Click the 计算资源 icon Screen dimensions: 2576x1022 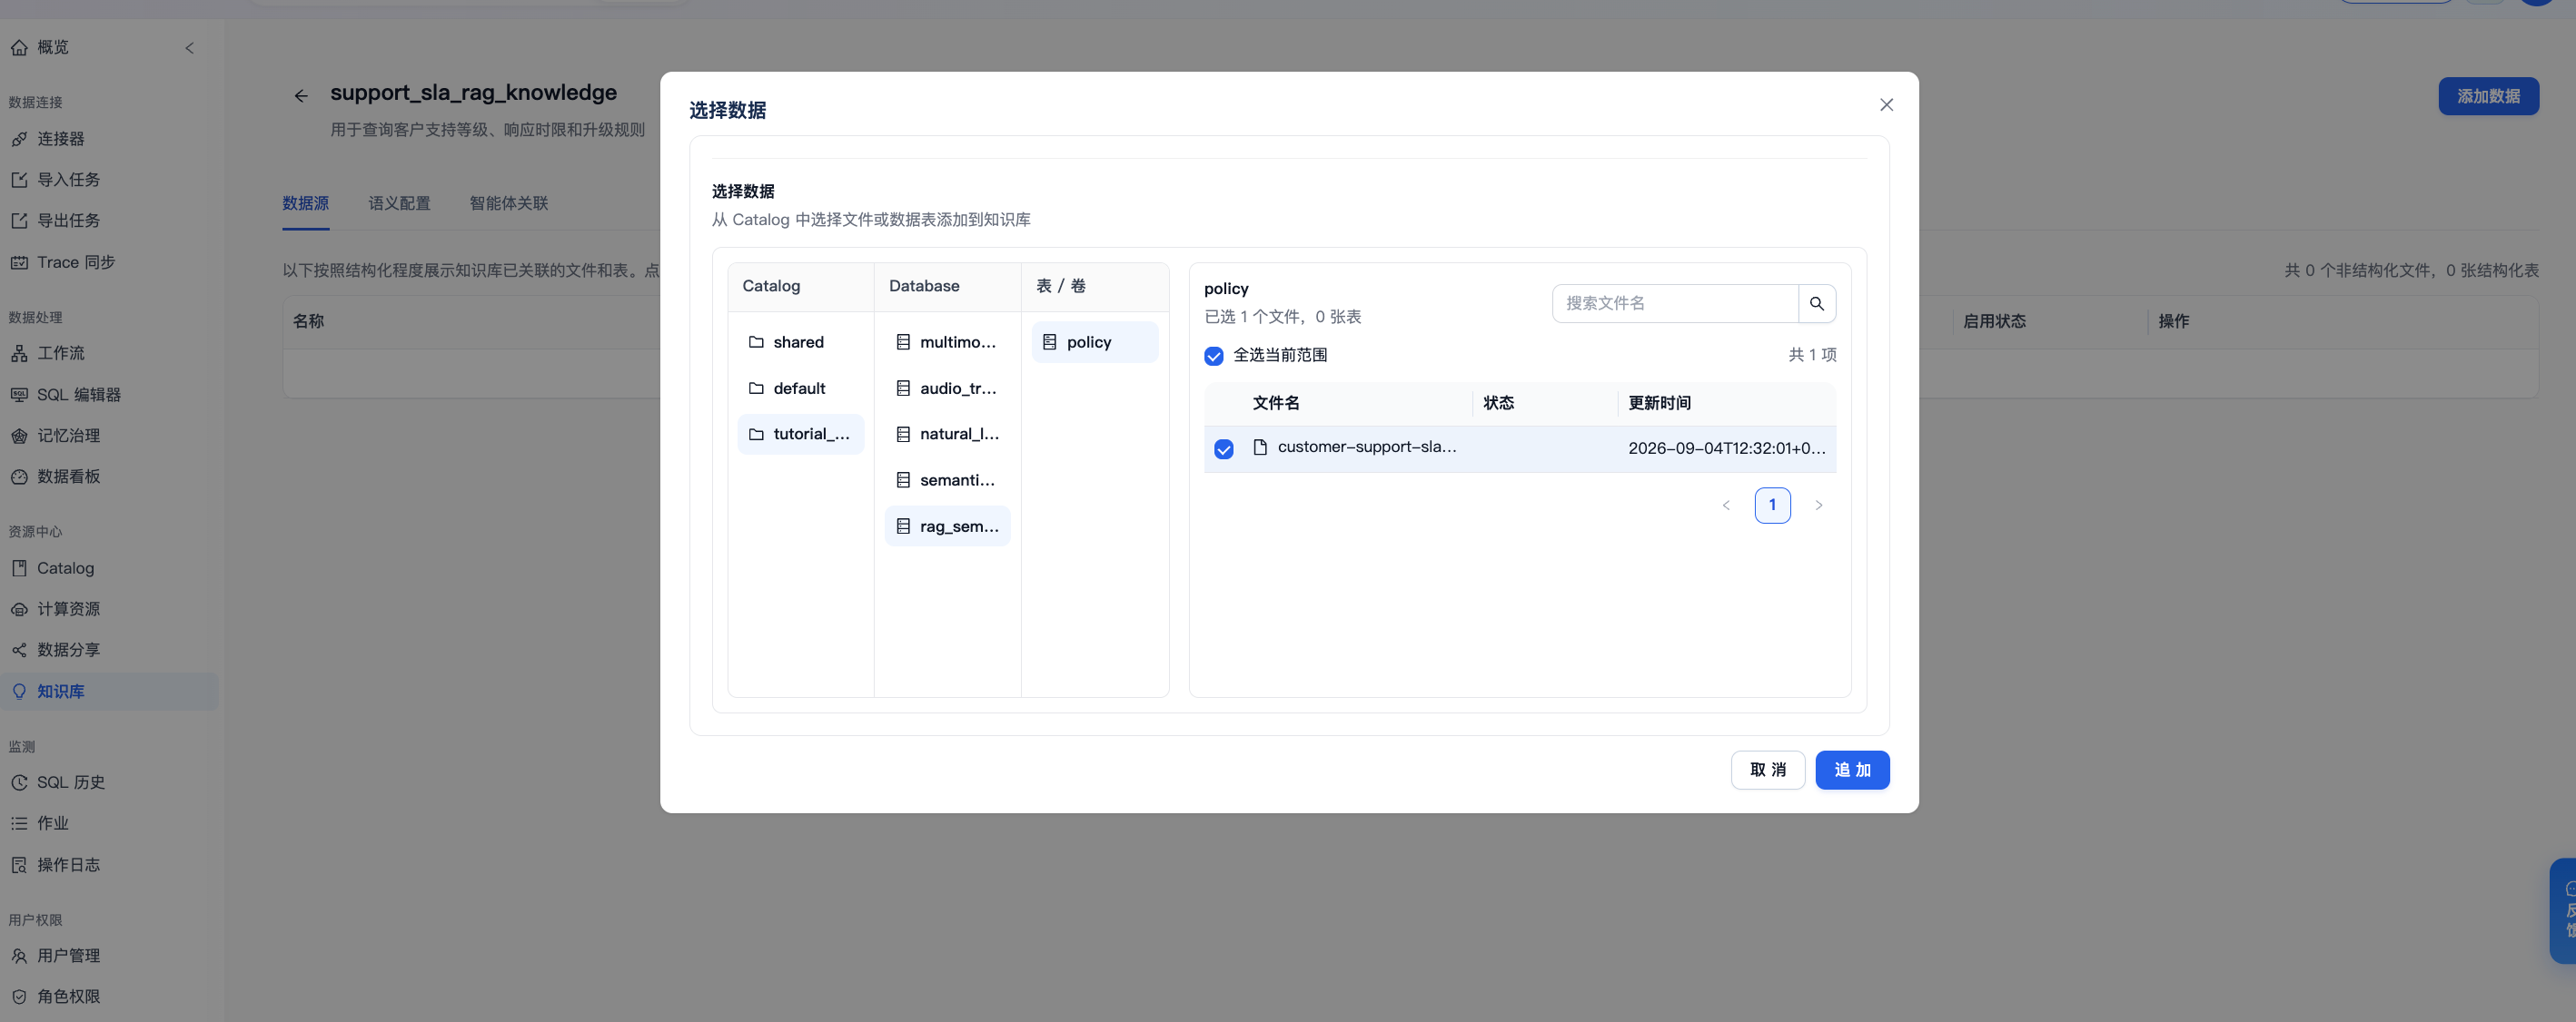19,609
